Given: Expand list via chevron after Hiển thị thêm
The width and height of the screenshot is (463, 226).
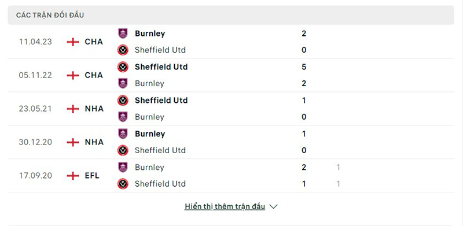Looking at the screenshot, I should coord(273,207).
